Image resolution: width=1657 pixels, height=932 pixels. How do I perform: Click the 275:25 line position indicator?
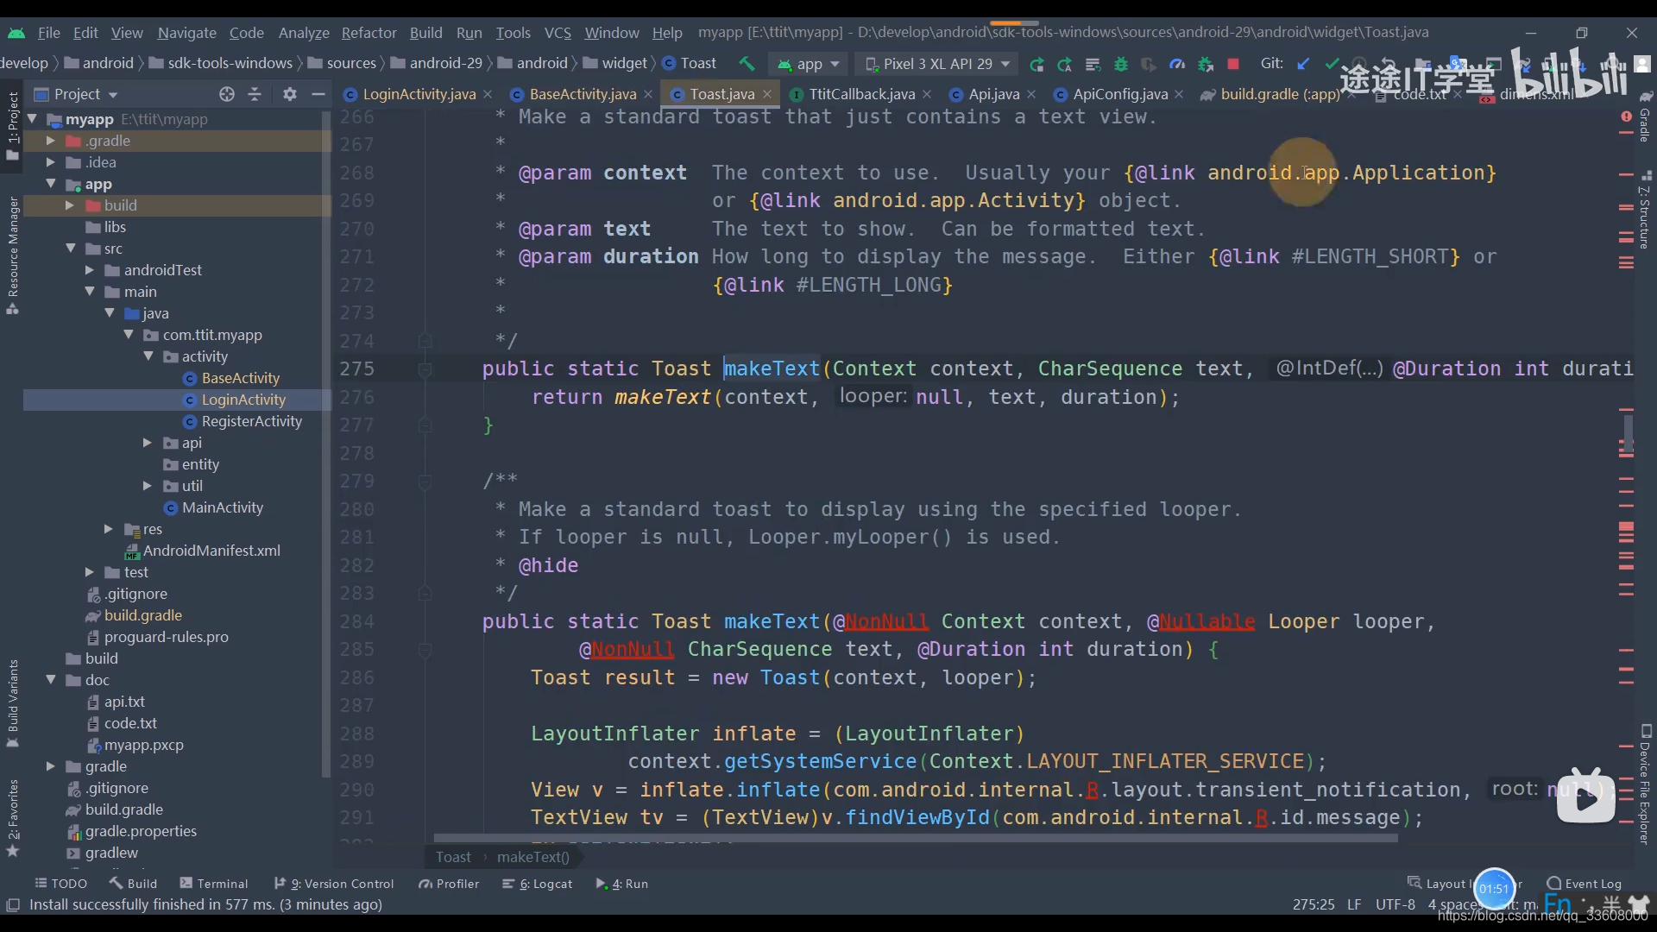pyautogui.click(x=1314, y=904)
